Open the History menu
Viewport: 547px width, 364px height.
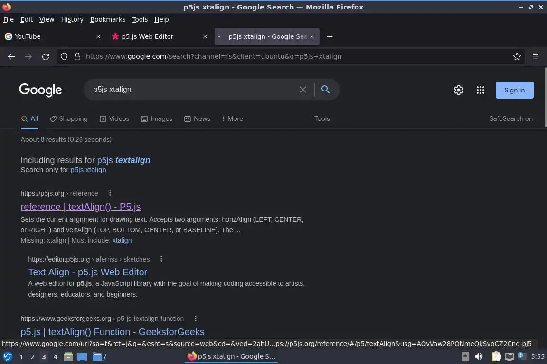tap(72, 19)
